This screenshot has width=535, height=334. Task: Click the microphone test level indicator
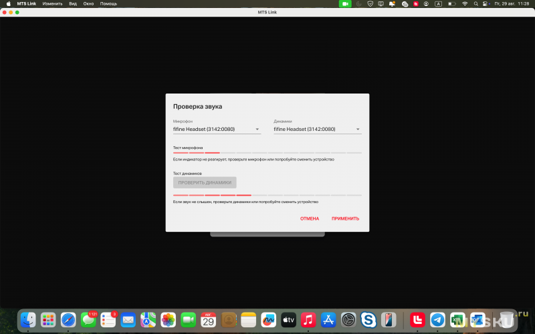(x=267, y=153)
